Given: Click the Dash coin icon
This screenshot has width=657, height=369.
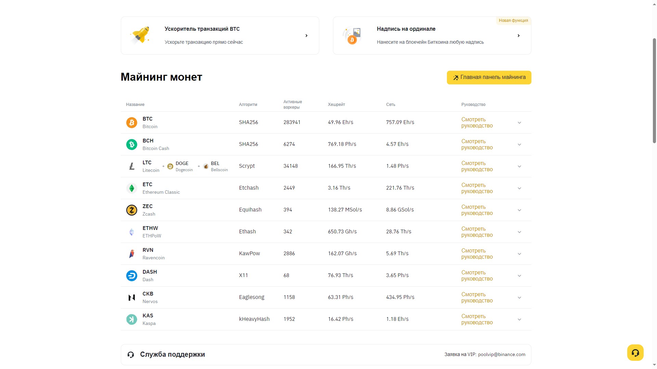Looking at the screenshot, I should click(x=132, y=275).
